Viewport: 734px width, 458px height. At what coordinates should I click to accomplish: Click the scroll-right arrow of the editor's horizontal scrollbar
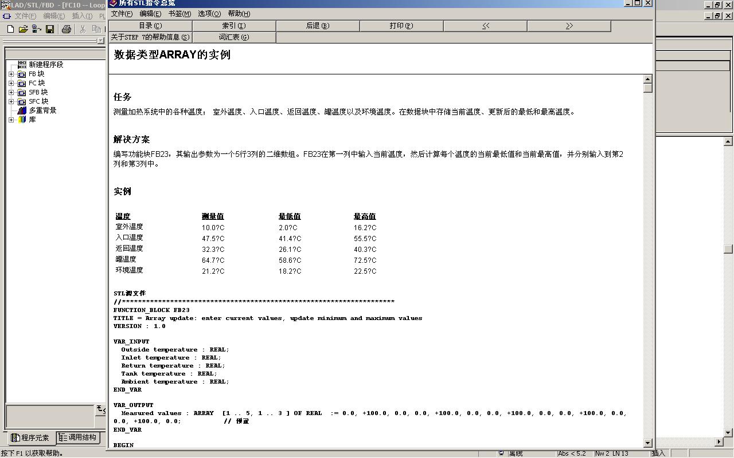point(719,442)
